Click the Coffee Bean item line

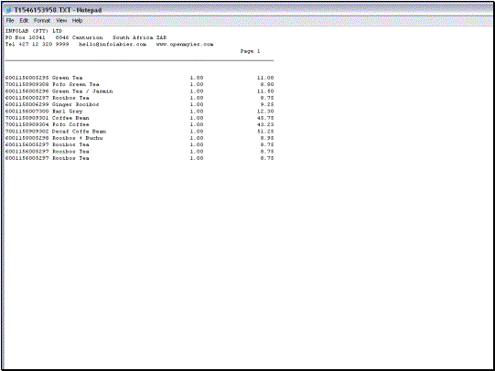click(x=140, y=118)
